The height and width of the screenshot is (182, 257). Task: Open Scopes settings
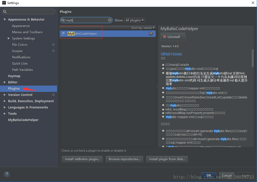coord(17,51)
